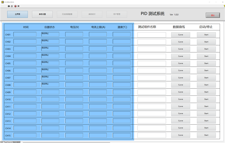Click the CH04 instrument status box
Viewport: 225px width, 143px height.
click(50, 56)
